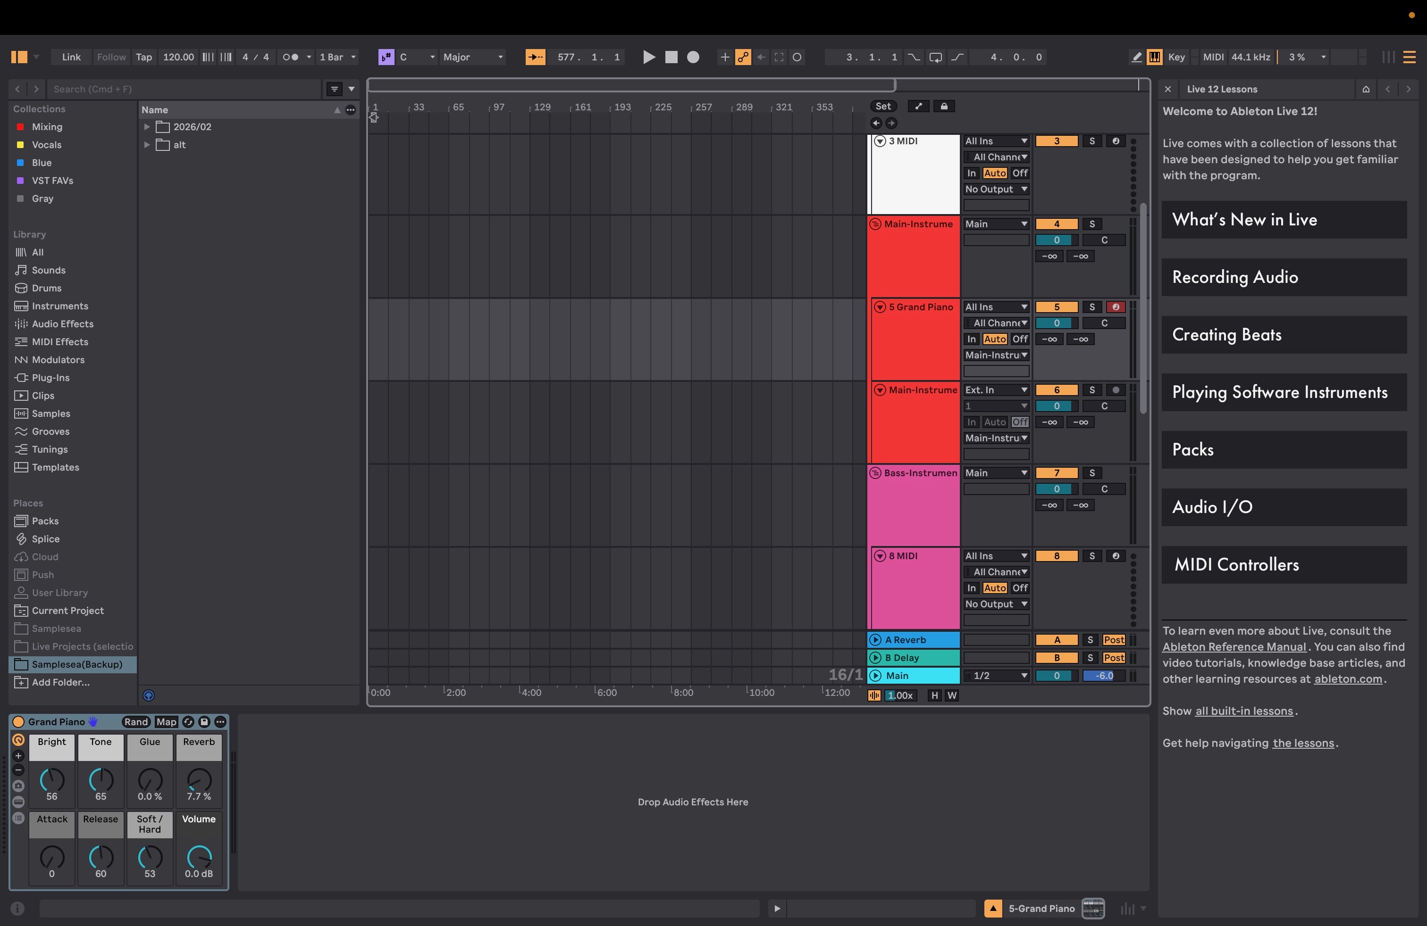The width and height of the screenshot is (1427, 926).
Task: Expand the alt folder in the browser
Action: click(x=146, y=144)
